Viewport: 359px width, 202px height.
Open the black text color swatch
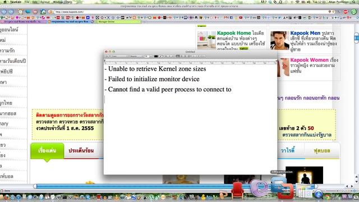(x=156, y=56)
